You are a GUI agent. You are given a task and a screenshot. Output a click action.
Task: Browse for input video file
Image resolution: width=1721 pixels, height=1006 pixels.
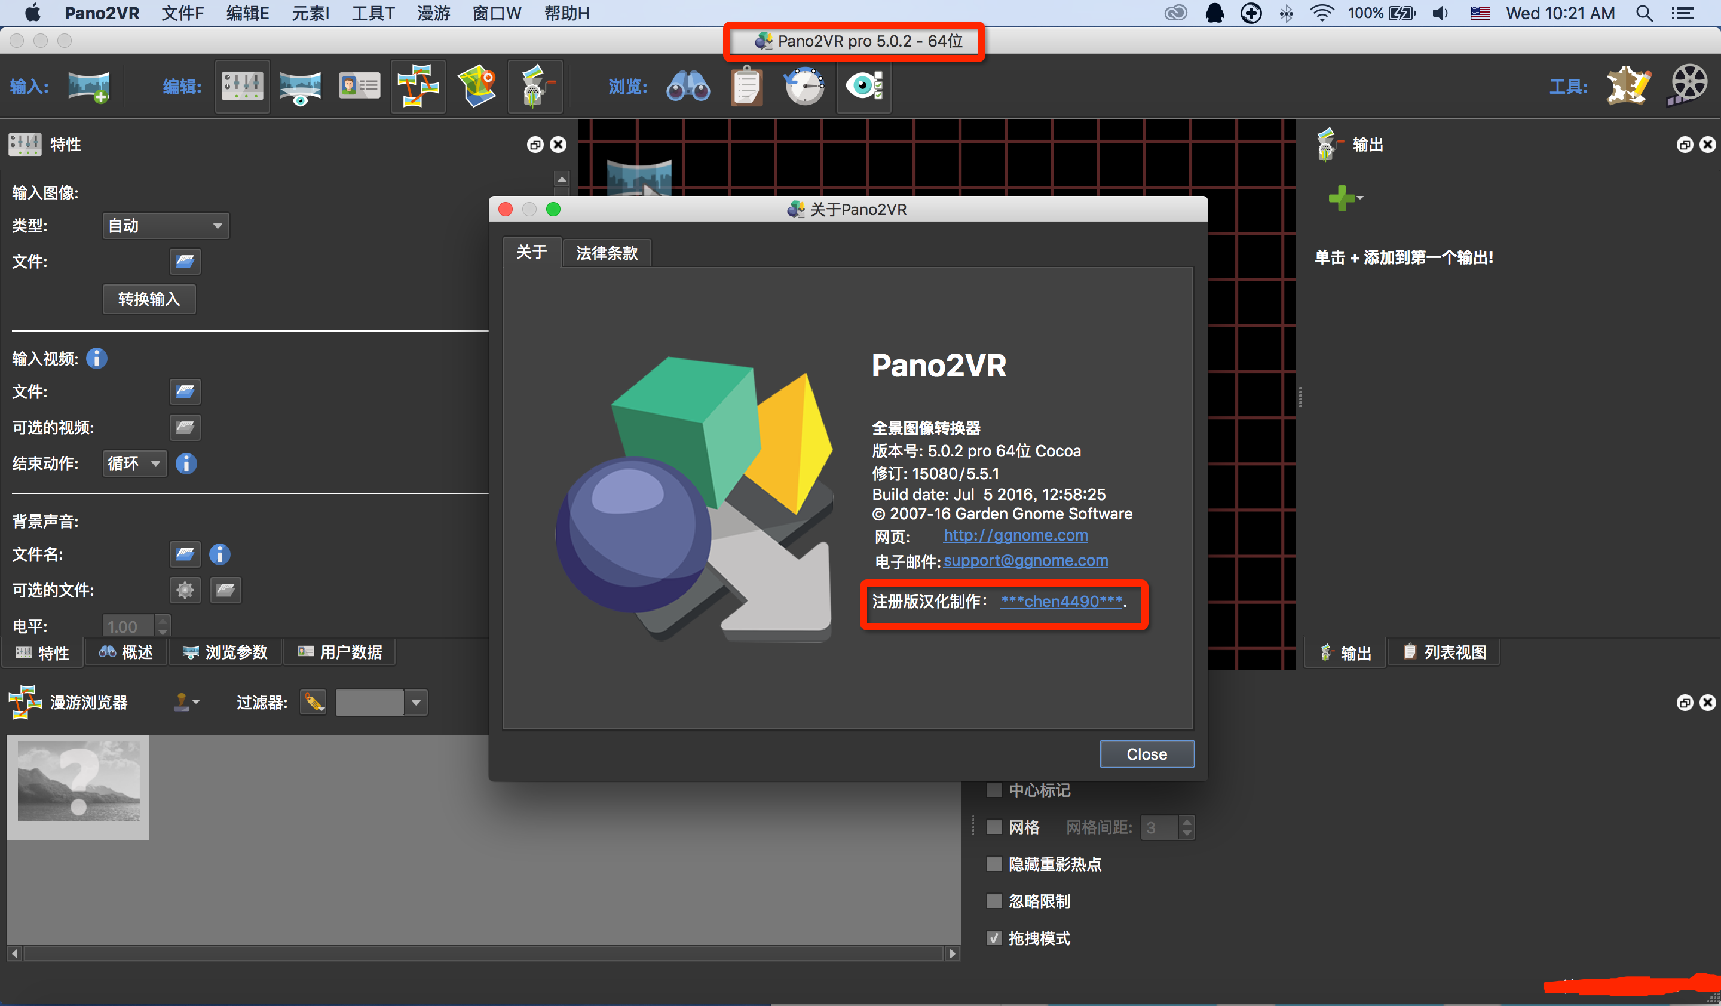pos(185,392)
